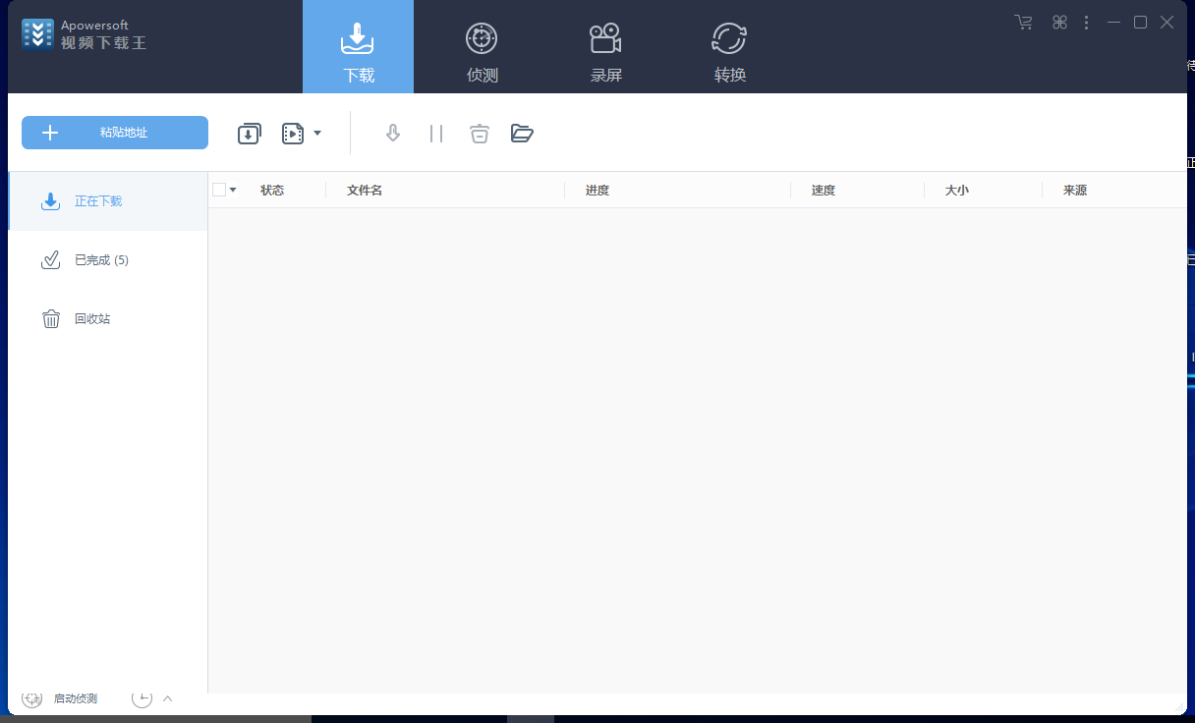Click the delete task trash icon
This screenshot has width=1195, height=723.
(x=479, y=133)
